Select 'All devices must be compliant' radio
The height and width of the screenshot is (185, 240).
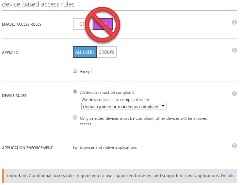pyautogui.click(x=75, y=92)
